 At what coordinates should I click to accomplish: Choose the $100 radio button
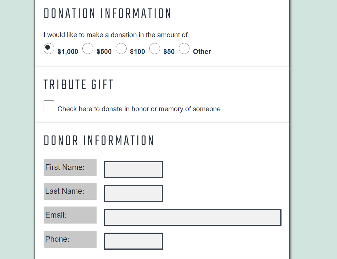pyautogui.click(x=121, y=49)
